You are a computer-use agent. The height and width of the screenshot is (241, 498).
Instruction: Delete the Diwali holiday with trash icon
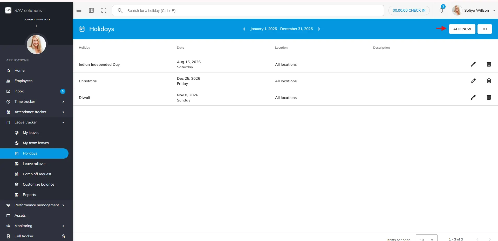[x=489, y=97]
